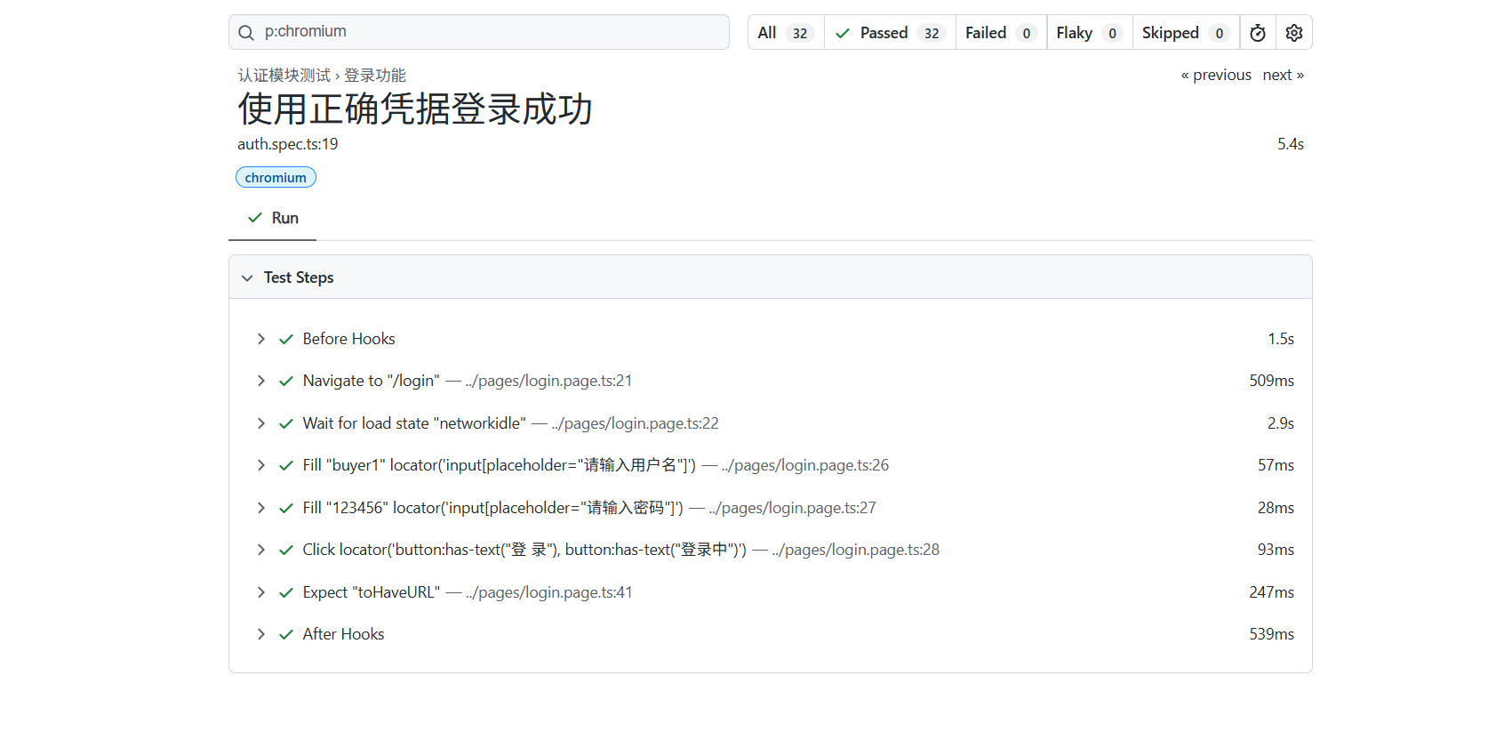The width and height of the screenshot is (1512, 748).
Task: Click the Failed count badge 0
Action: pyautogui.click(x=1027, y=33)
